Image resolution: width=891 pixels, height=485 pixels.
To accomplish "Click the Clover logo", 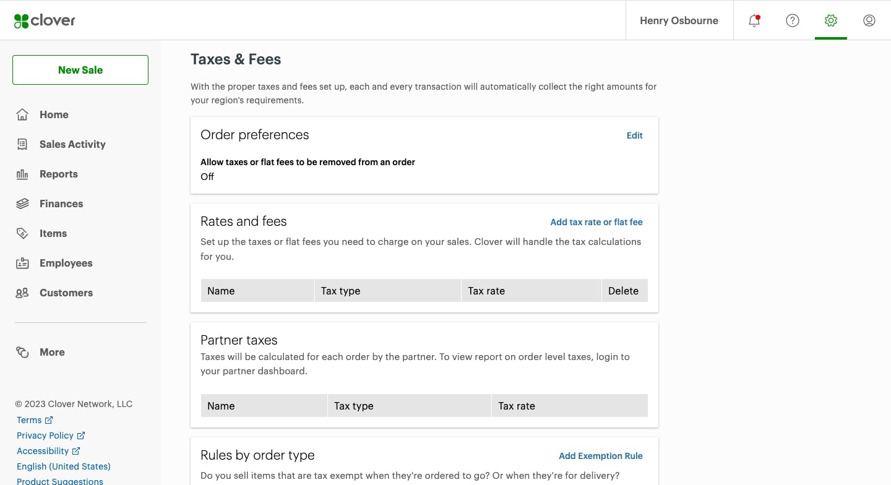I will point(45,20).
